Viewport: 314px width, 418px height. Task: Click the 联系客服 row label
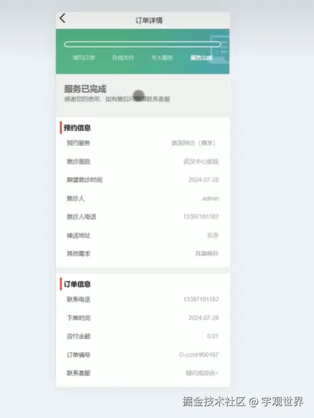79,373
